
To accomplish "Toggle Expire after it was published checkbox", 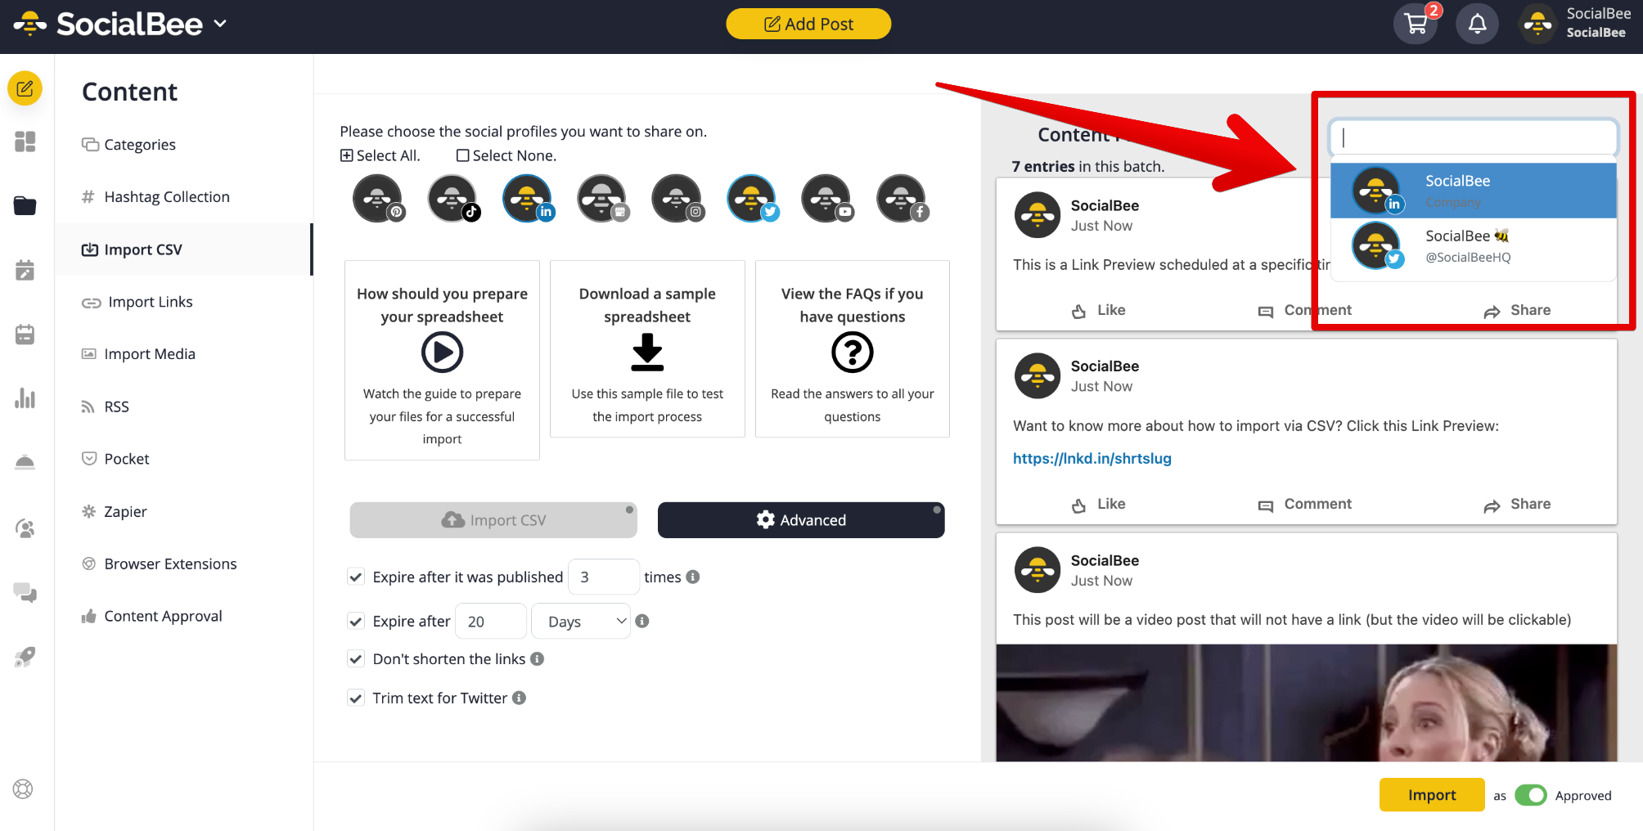I will 356,577.
